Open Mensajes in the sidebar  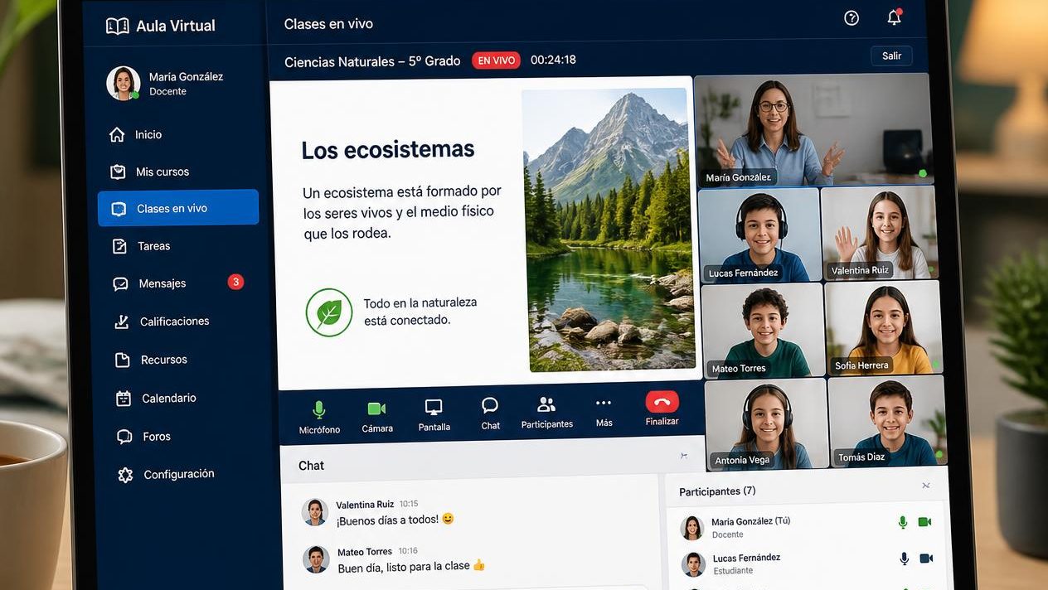pos(177,283)
